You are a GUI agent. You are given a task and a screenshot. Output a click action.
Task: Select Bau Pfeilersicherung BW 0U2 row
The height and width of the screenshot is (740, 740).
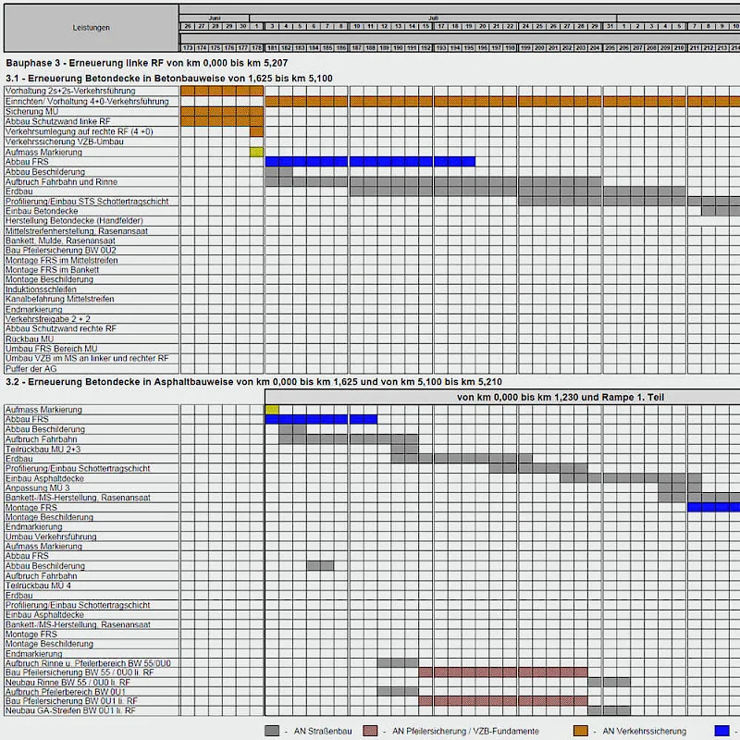(x=92, y=251)
